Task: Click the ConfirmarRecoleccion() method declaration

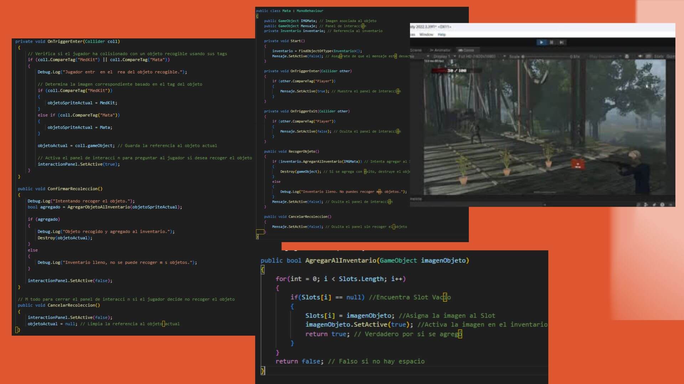Action: pos(60,189)
